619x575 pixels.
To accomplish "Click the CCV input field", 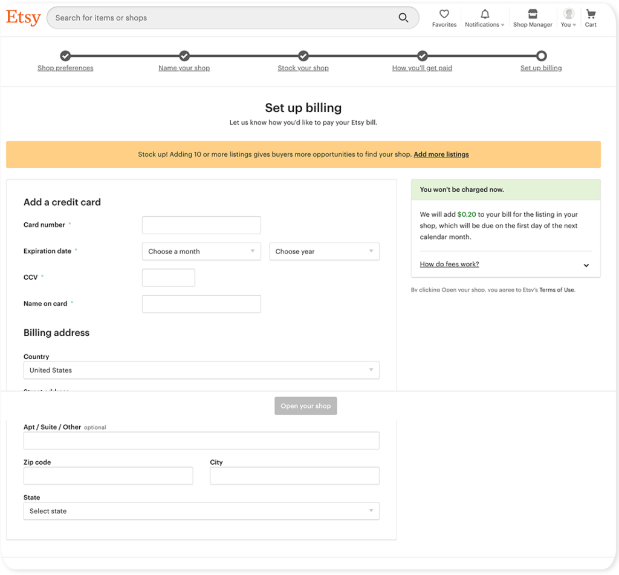I will (x=169, y=277).
